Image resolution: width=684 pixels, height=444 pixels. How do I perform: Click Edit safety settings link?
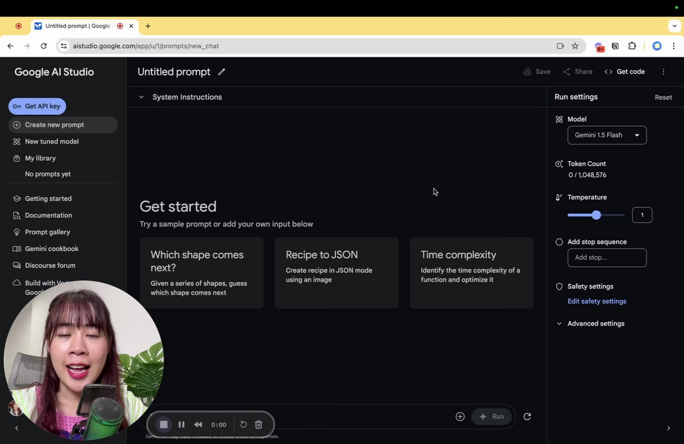[x=597, y=302]
